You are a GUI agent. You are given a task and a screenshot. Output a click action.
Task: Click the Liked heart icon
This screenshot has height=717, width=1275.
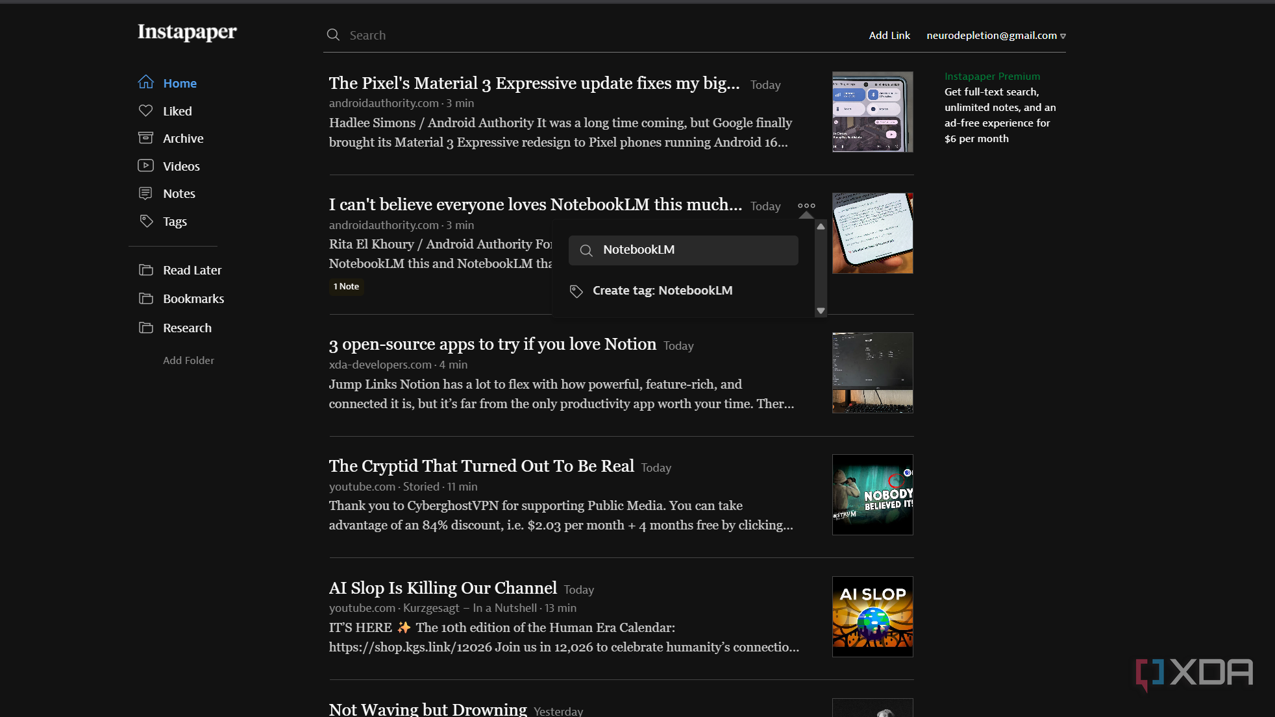pyautogui.click(x=146, y=111)
